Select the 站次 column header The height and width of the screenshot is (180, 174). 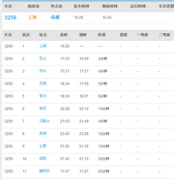pyautogui.click(x=26, y=35)
